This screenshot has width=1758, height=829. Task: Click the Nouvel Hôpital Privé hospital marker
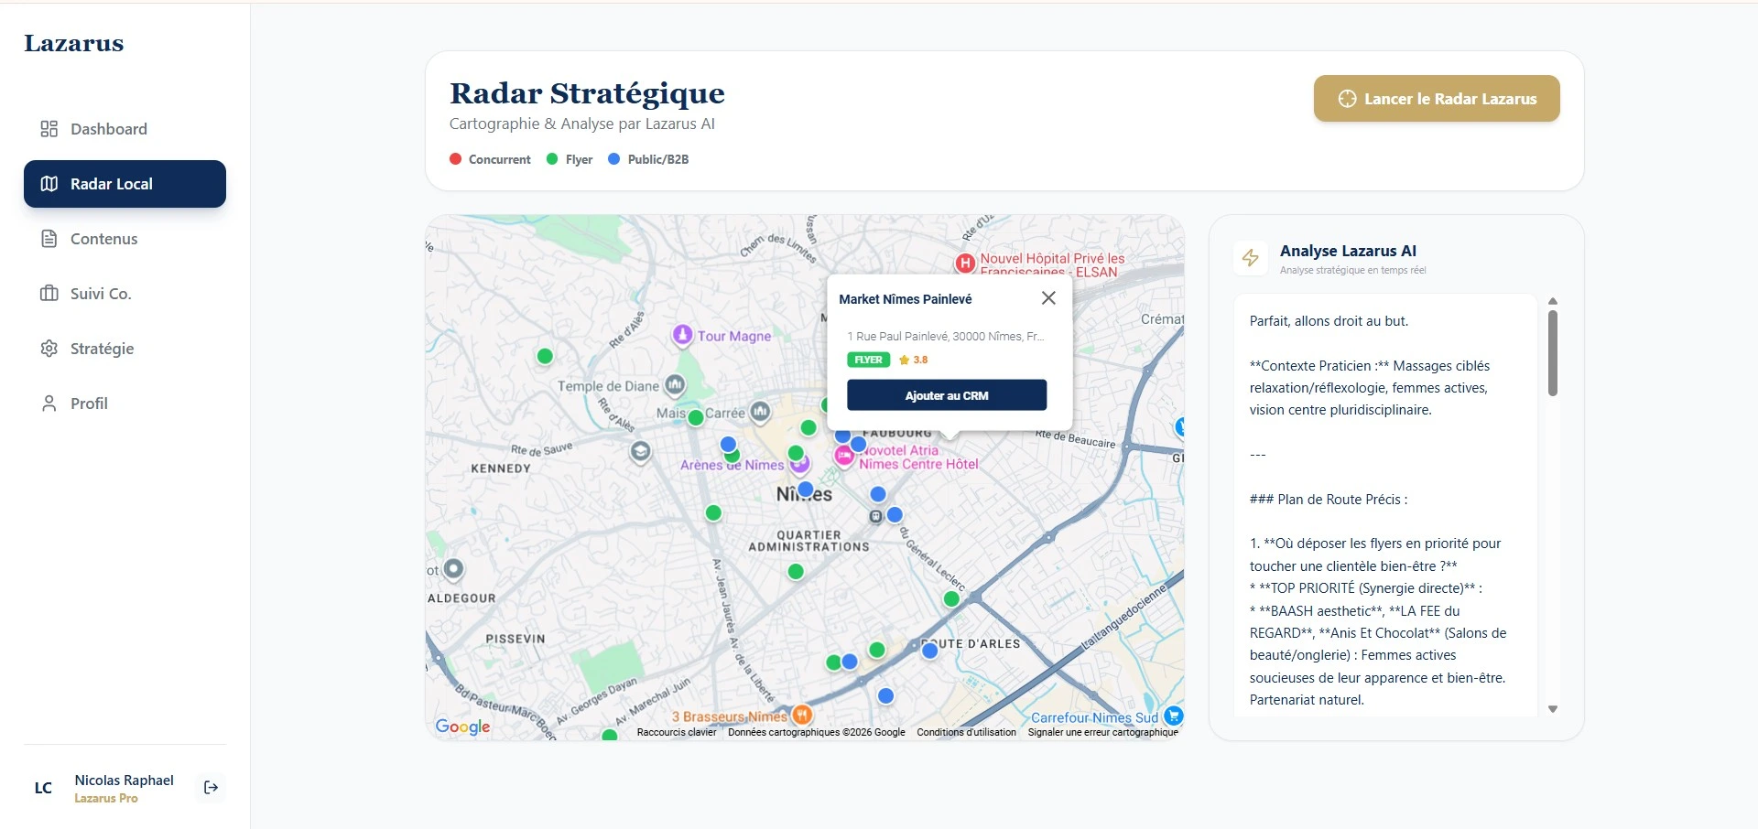coord(965,264)
